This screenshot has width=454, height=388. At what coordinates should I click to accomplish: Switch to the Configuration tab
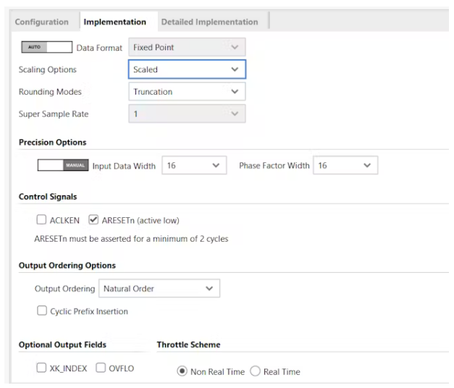(41, 22)
